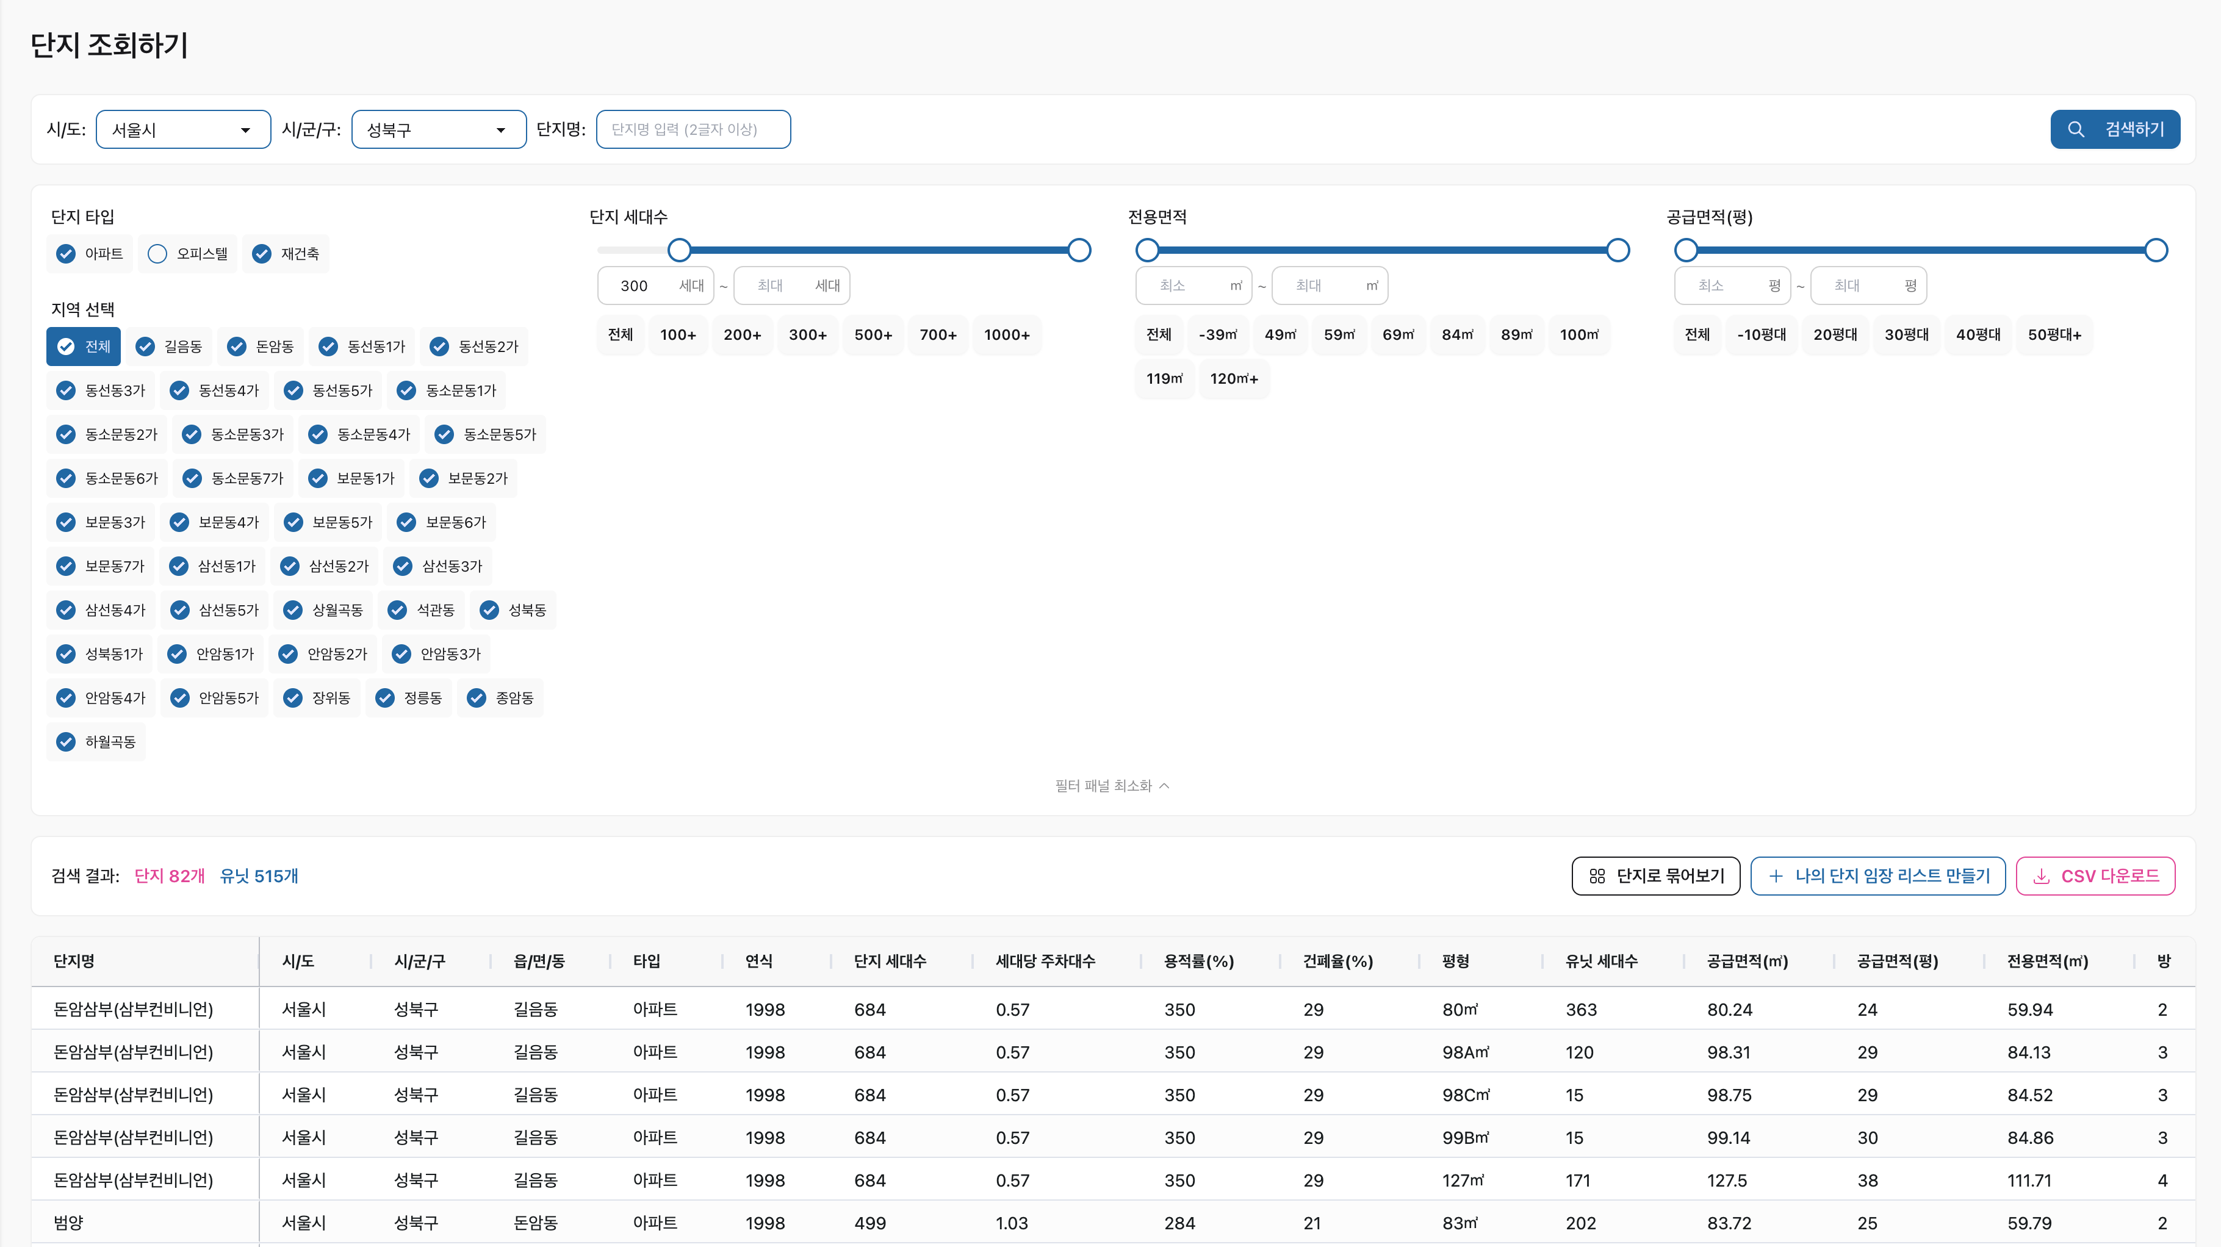The image size is (2221, 1247).
Task: Click the check icon for 재건축
Action: click(x=262, y=253)
